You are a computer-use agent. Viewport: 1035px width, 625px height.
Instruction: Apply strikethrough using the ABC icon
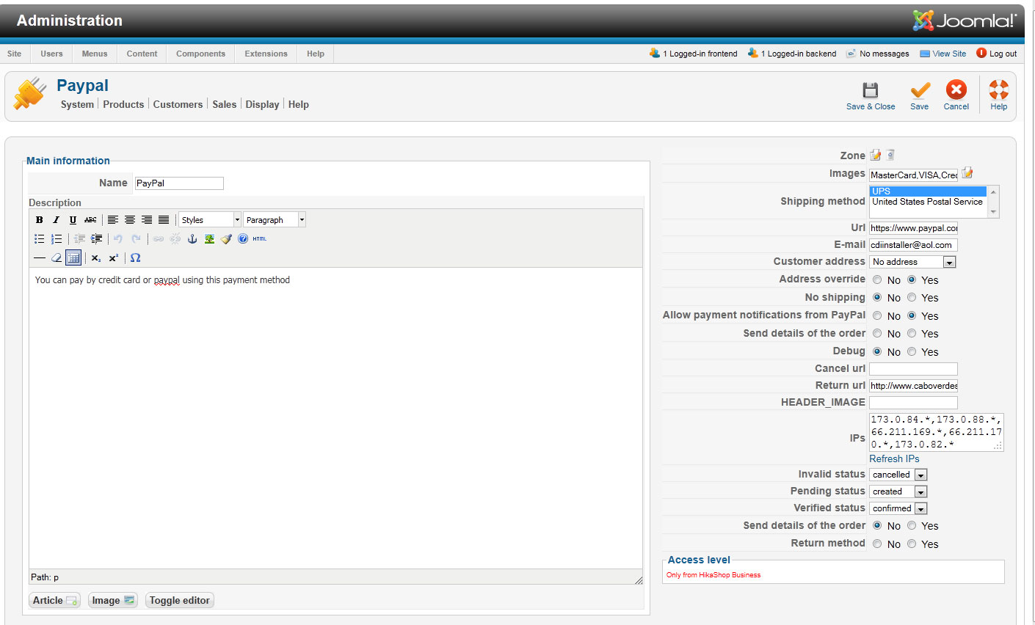click(90, 220)
